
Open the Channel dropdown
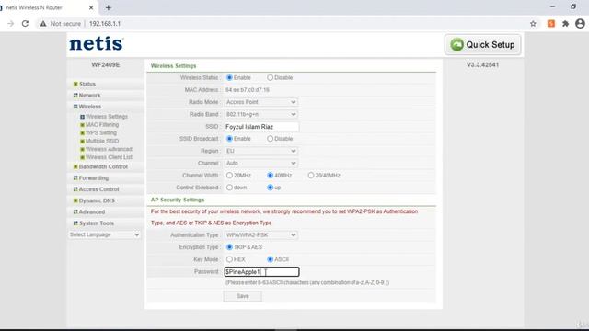[x=261, y=163]
